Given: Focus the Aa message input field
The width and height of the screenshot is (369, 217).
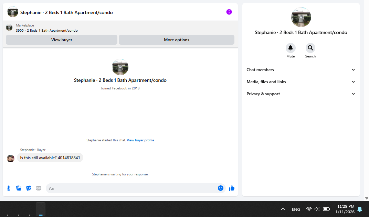Looking at the screenshot, I should point(136,188).
